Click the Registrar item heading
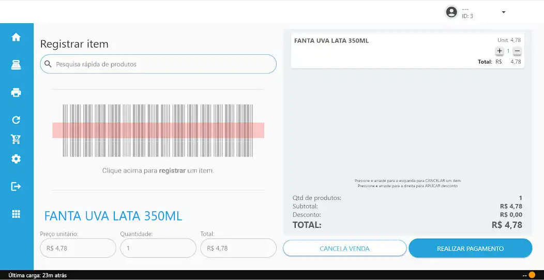544x280 pixels. (74, 44)
